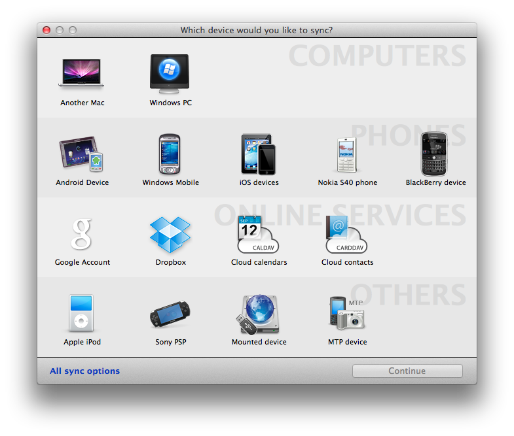Select the Windows Mobile phone icon

pyautogui.click(x=170, y=152)
